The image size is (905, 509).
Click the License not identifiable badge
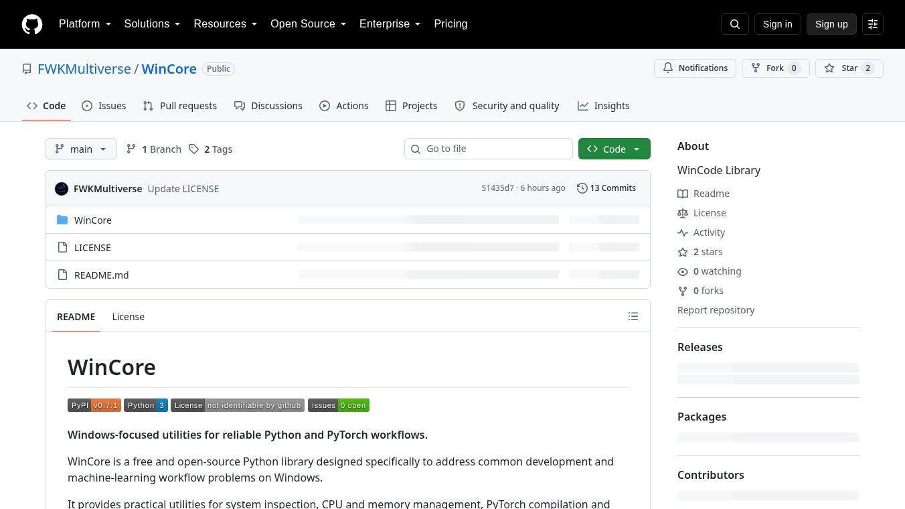(238, 405)
